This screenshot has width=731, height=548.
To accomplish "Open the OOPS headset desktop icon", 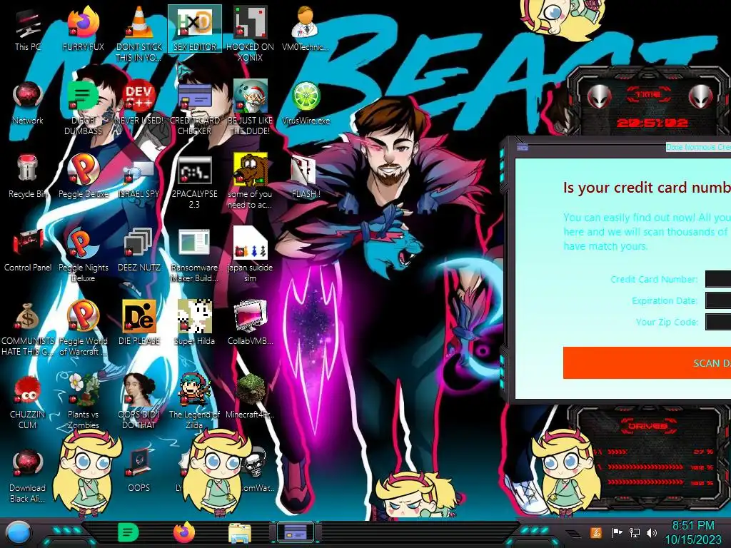I will [x=139, y=471].
